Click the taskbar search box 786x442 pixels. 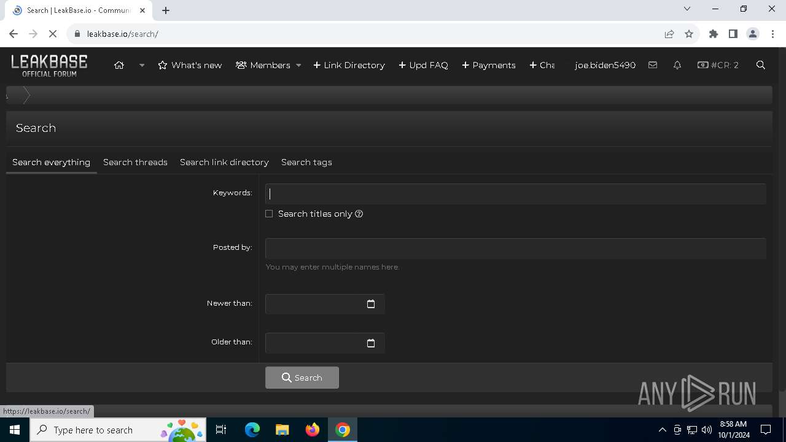119,430
